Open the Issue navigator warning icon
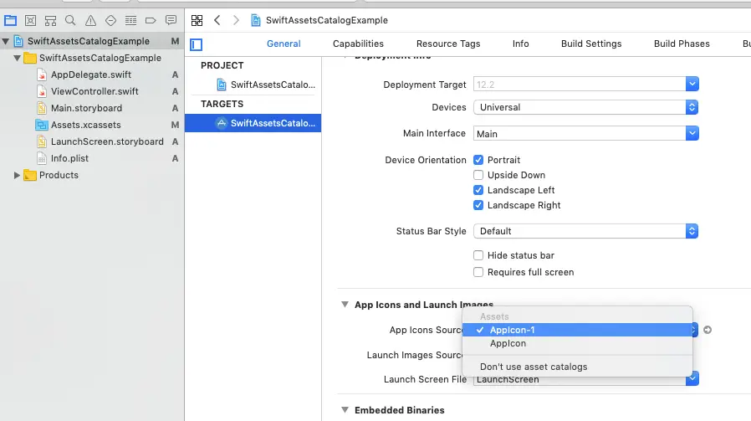The image size is (751, 421). pyautogui.click(x=90, y=21)
